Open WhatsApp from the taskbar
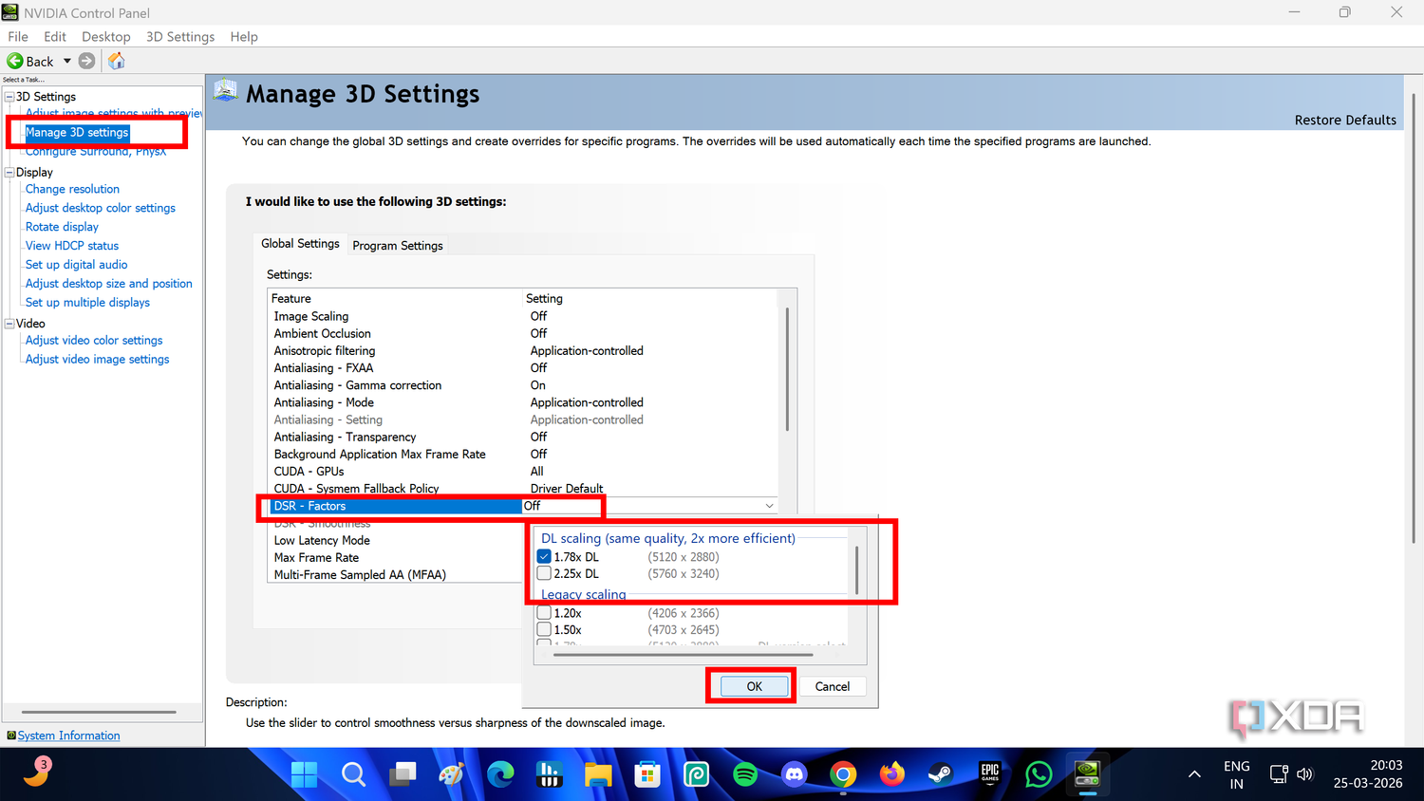This screenshot has width=1424, height=801. (1039, 774)
